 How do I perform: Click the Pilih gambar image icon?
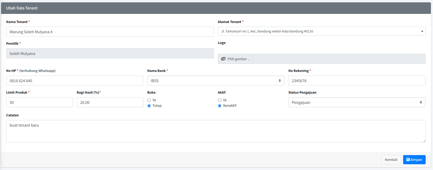coord(223,59)
